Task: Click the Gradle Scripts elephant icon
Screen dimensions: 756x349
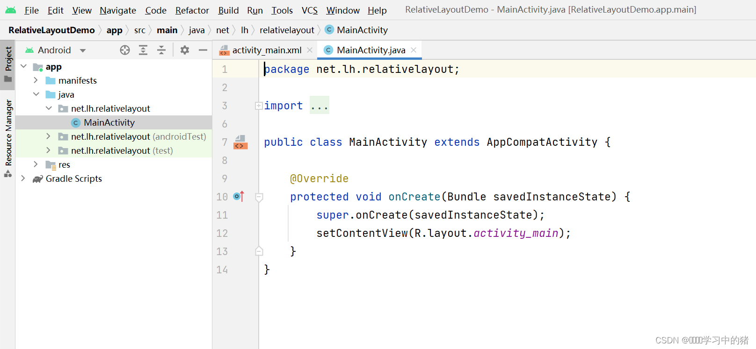Action: pos(38,179)
